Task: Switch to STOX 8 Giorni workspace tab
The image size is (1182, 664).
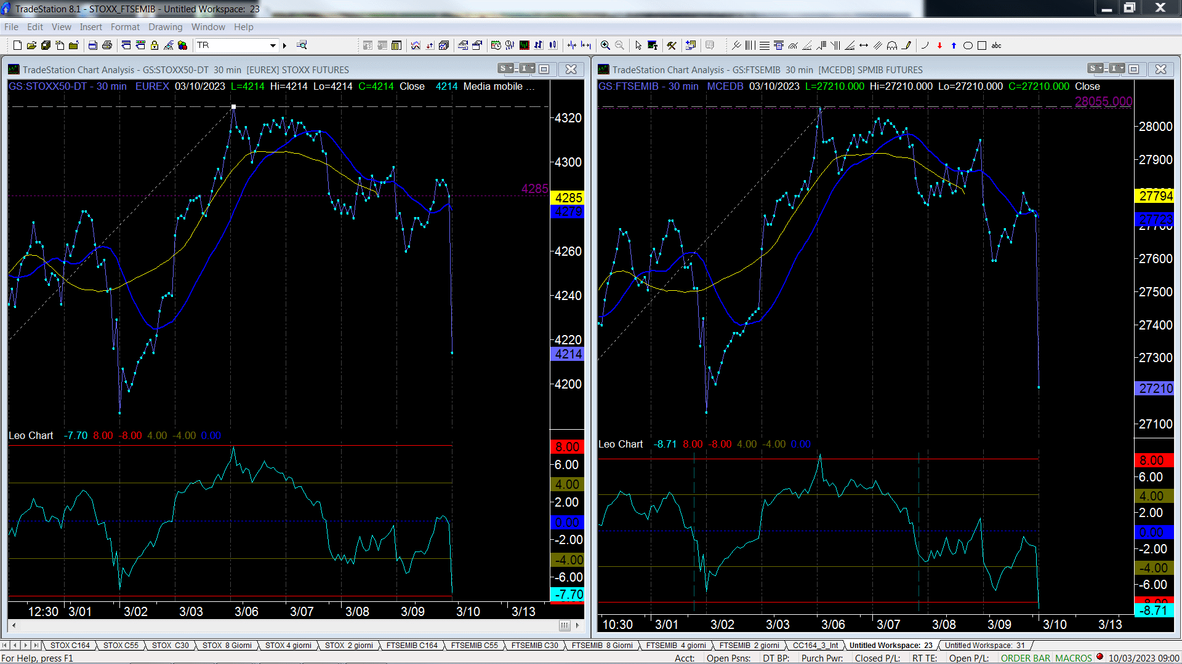Action: click(x=227, y=646)
